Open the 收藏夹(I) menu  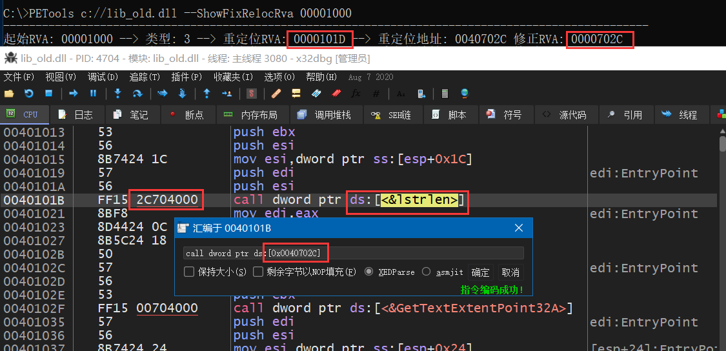[x=234, y=77]
